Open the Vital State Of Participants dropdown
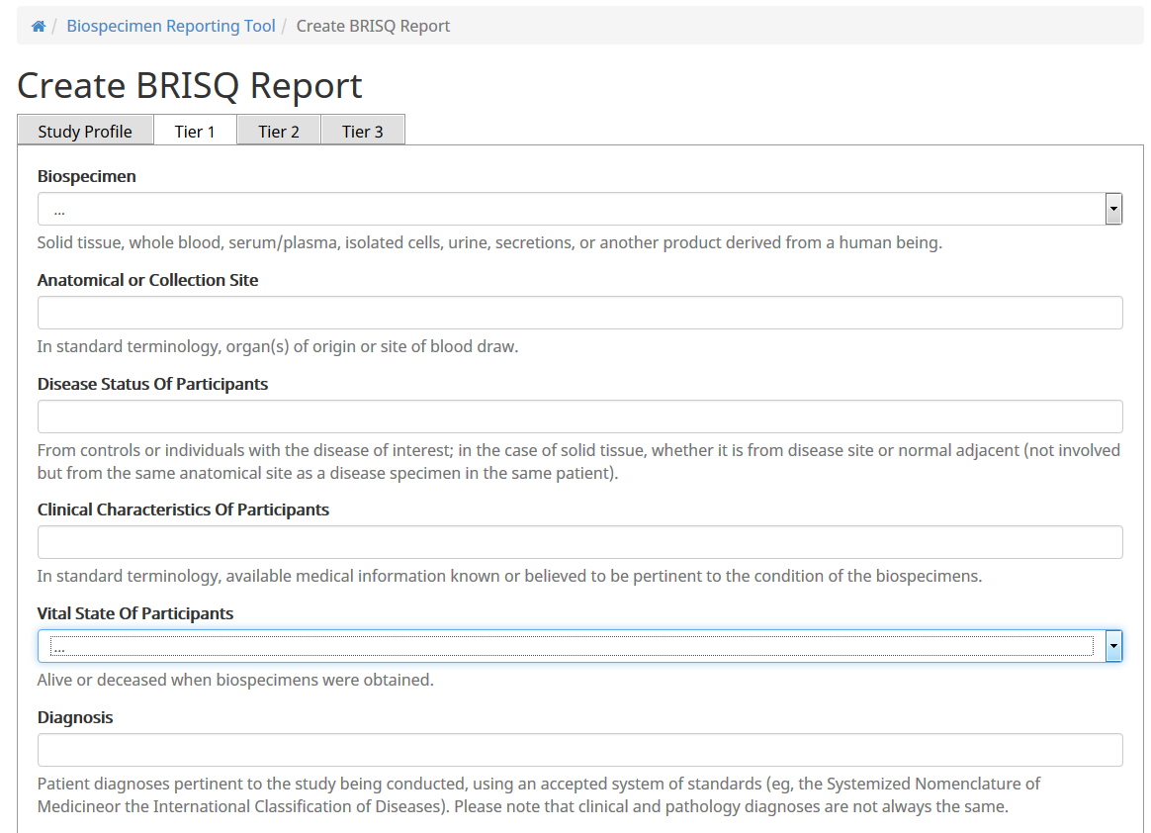 click(579, 646)
